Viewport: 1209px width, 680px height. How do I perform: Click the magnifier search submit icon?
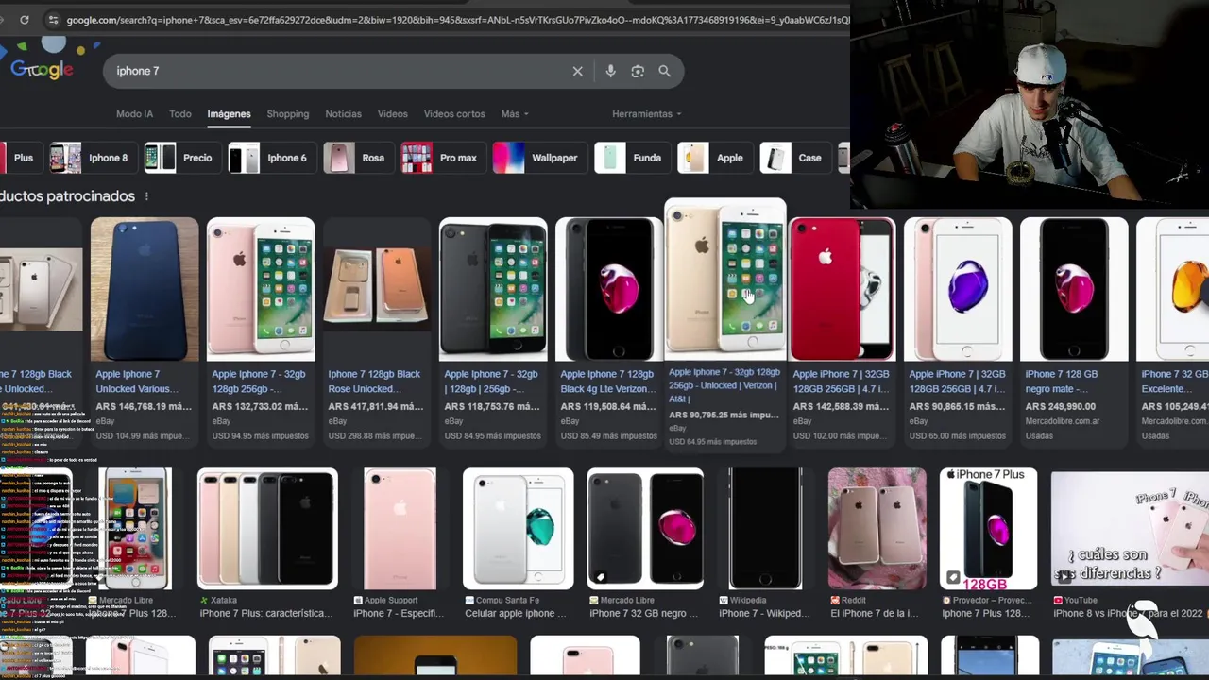click(x=664, y=71)
